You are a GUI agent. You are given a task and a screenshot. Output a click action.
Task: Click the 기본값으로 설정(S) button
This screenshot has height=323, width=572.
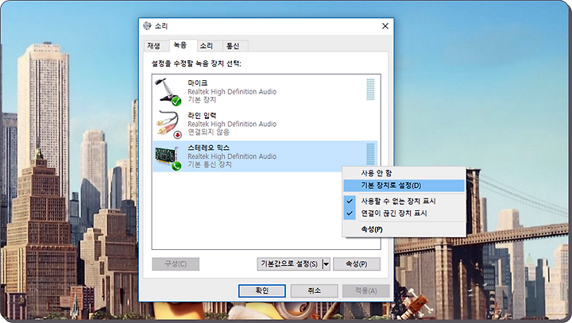[289, 264]
